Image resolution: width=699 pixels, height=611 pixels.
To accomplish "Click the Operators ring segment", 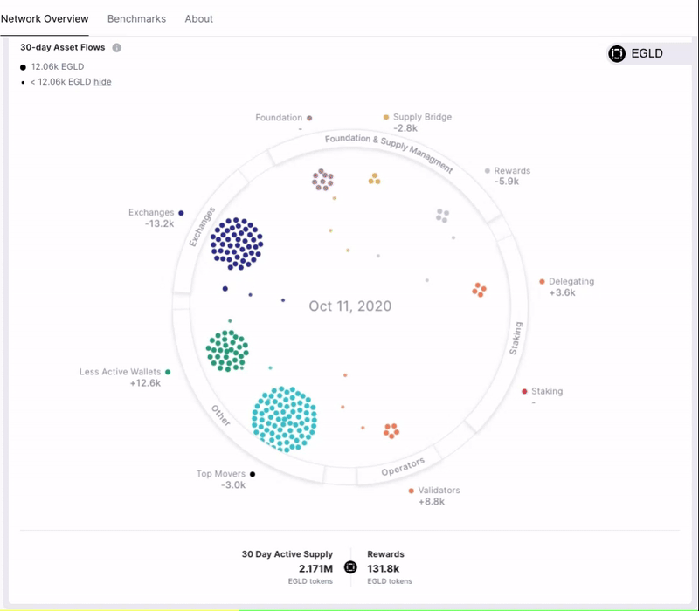I will [403, 466].
